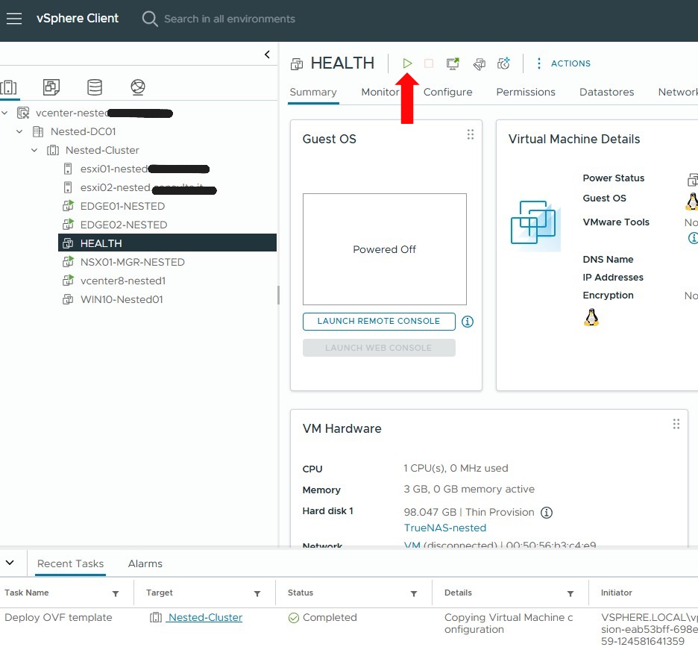Click the Powered Off console thumbnail
Viewport: 698px width, 650px height.
[385, 249]
